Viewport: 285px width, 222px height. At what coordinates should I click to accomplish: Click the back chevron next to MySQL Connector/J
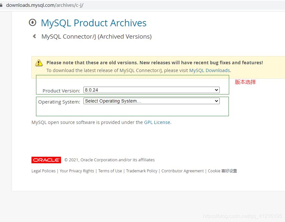[x=34, y=36]
